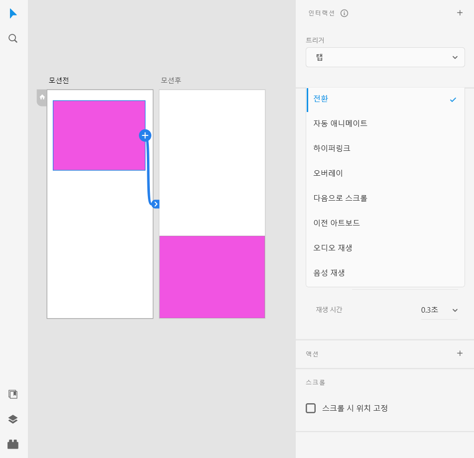Enable 스크롤 시 위치 고정 checkbox
The image size is (474, 458).
click(x=311, y=408)
